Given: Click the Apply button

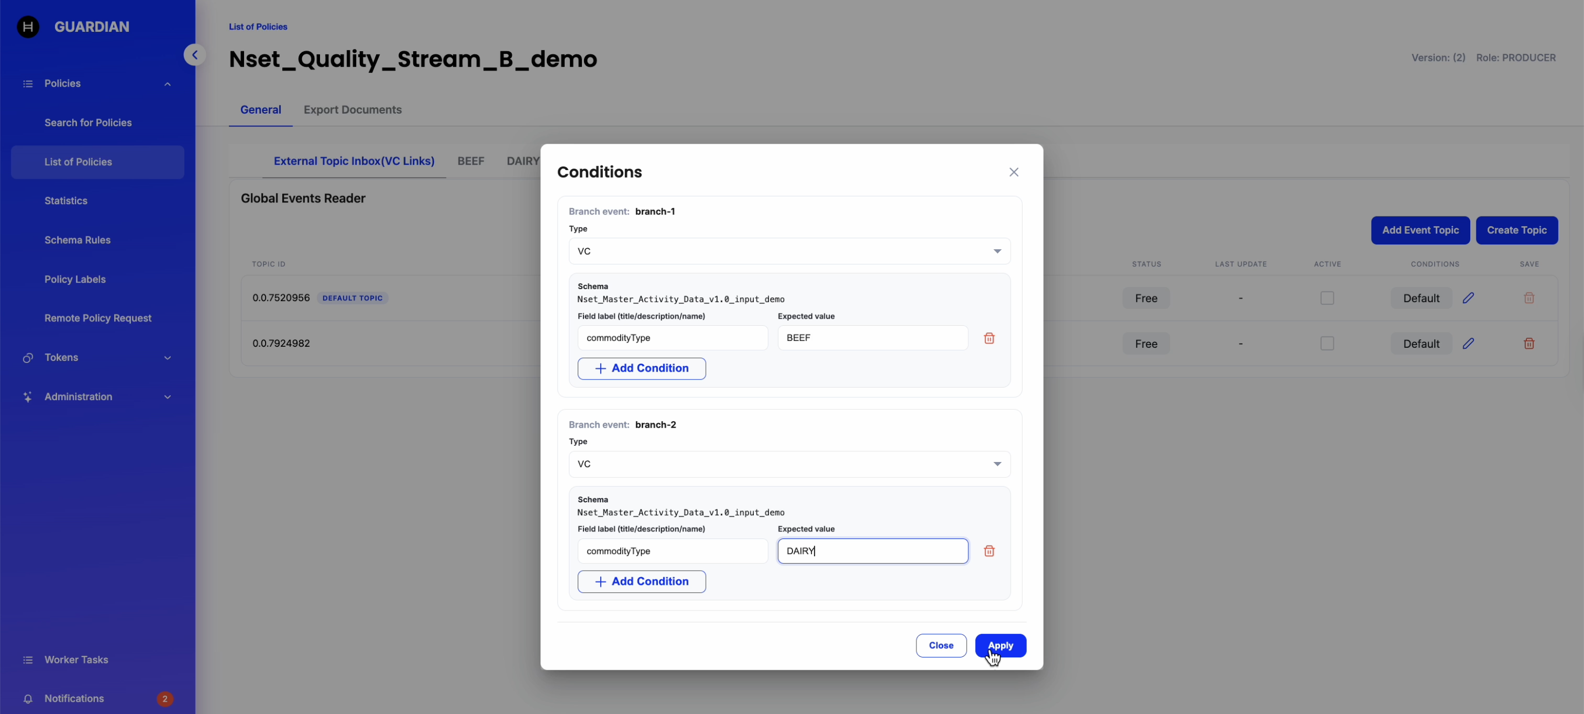Looking at the screenshot, I should pyautogui.click(x=1000, y=645).
